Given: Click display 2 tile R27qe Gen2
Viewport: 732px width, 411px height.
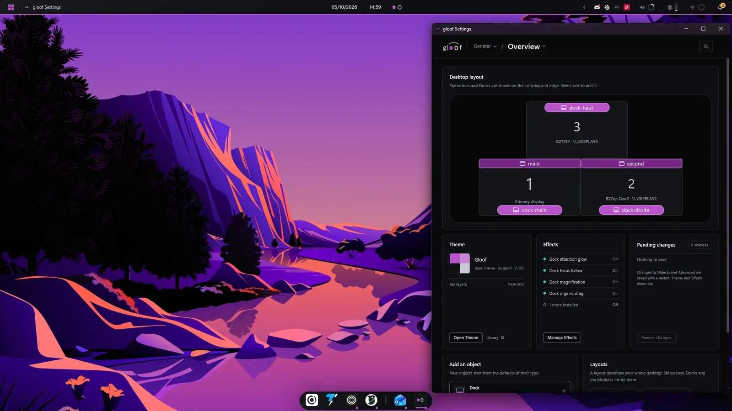Looking at the screenshot, I should pyautogui.click(x=631, y=186).
